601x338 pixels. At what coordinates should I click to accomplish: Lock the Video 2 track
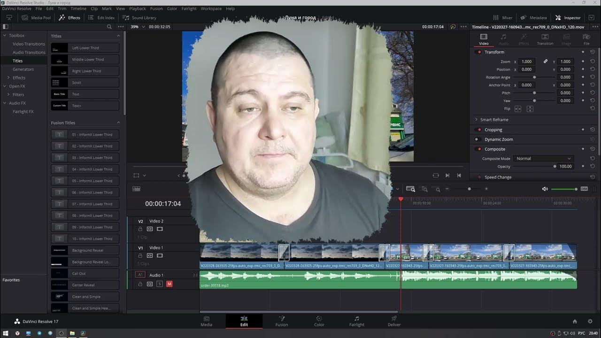[x=140, y=229]
